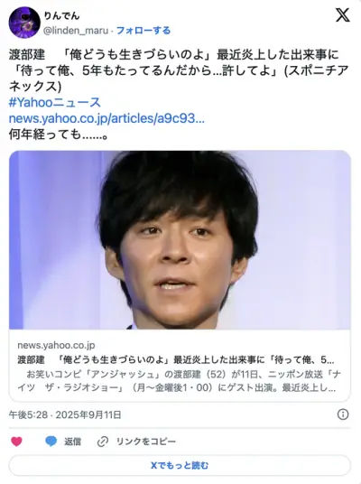Image resolution: width=361 pixels, height=484 pixels.
Task: Click the X logo icon
Action: (342, 14)
